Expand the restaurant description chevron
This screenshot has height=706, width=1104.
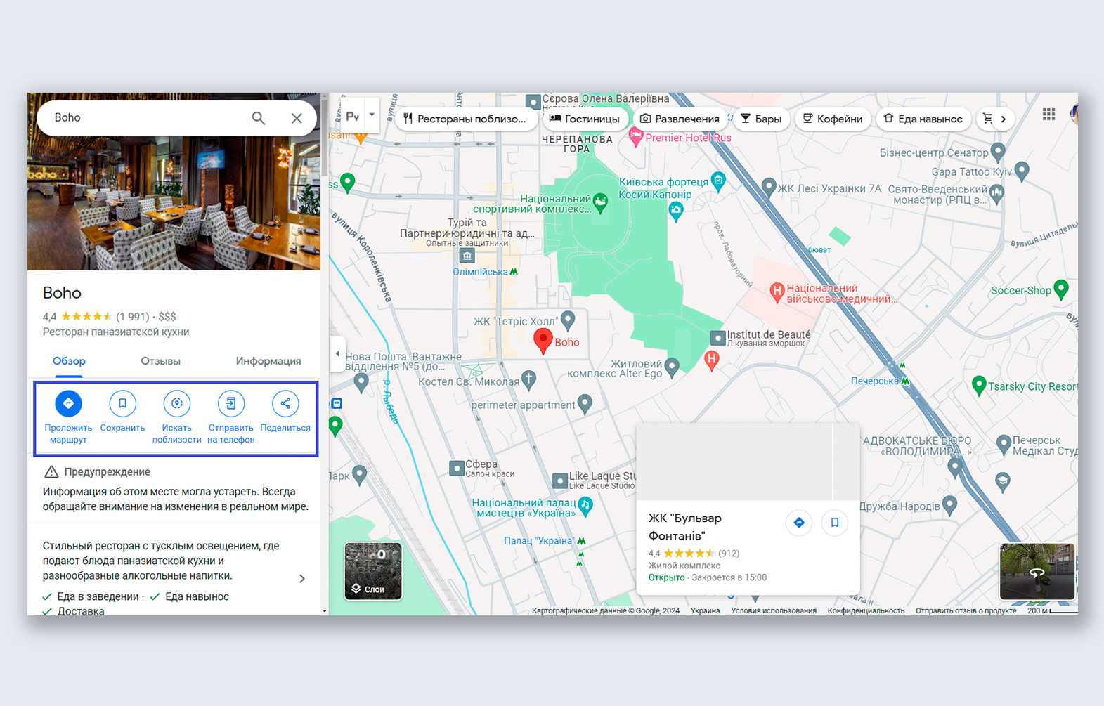pyautogui.click(x=302, y=579)
